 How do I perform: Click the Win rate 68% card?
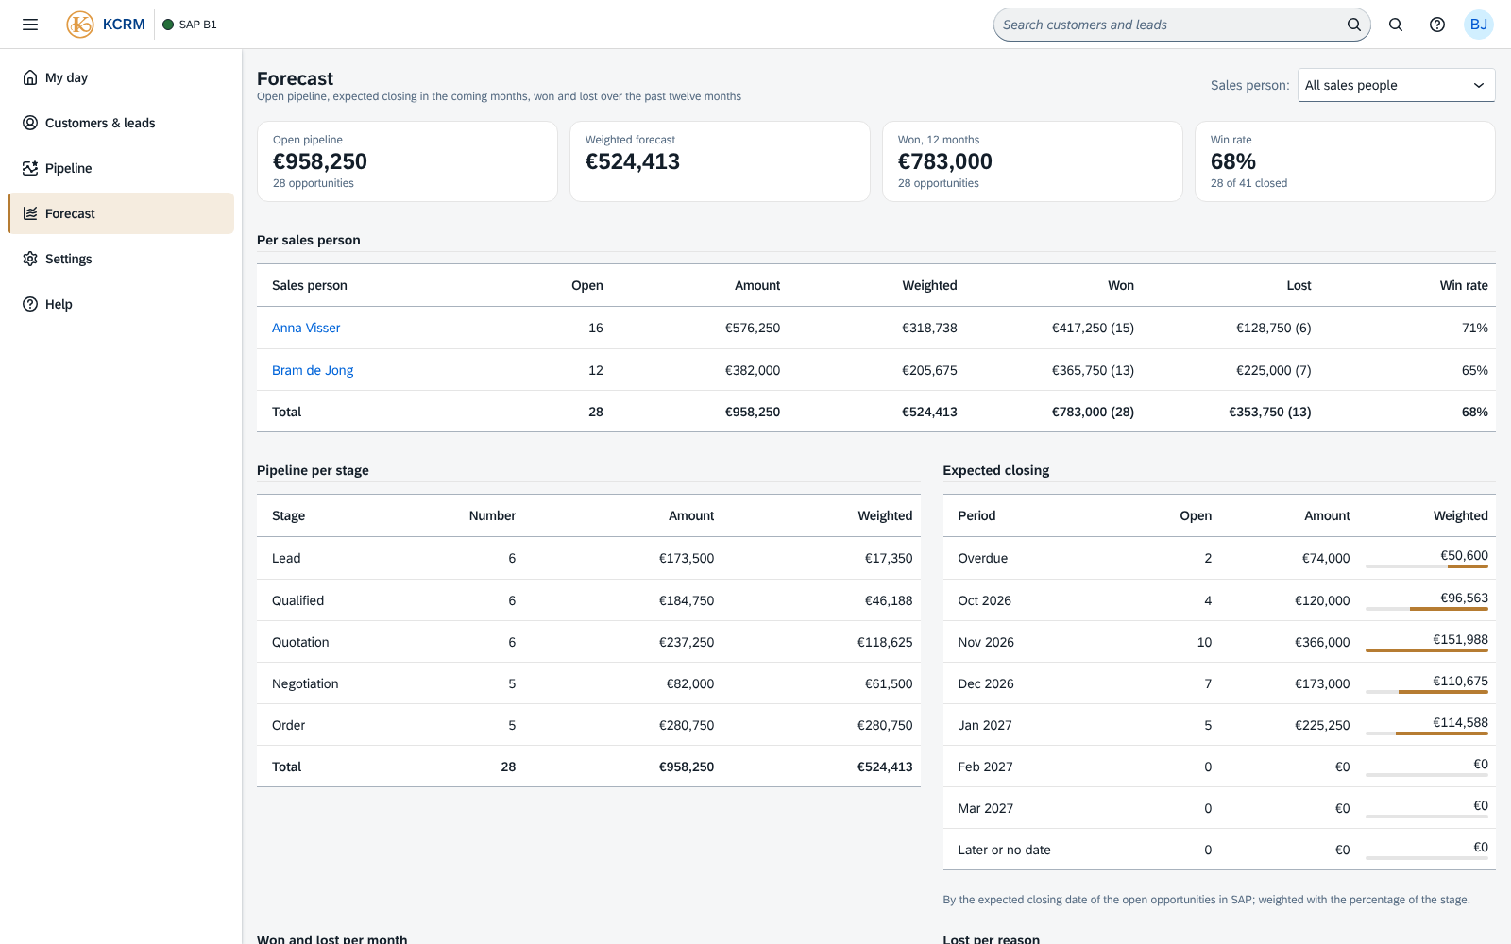tap(1345, 161)
